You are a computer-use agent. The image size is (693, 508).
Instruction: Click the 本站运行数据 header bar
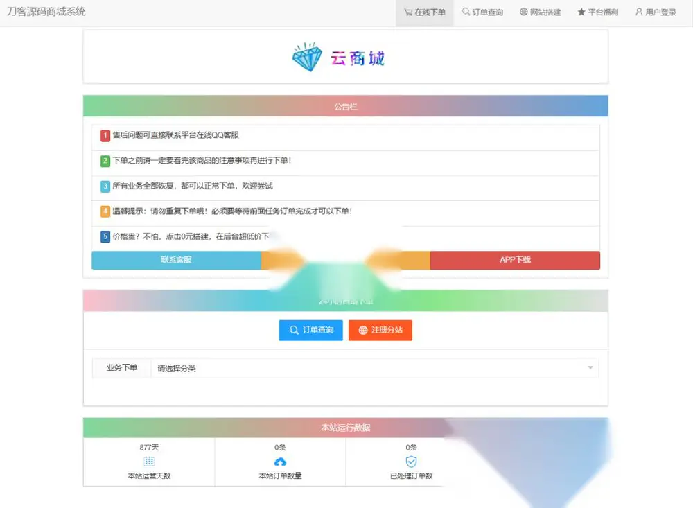(x=346, y=428)
